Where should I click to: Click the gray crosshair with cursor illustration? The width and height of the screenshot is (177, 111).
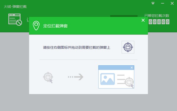click(48, 77)
